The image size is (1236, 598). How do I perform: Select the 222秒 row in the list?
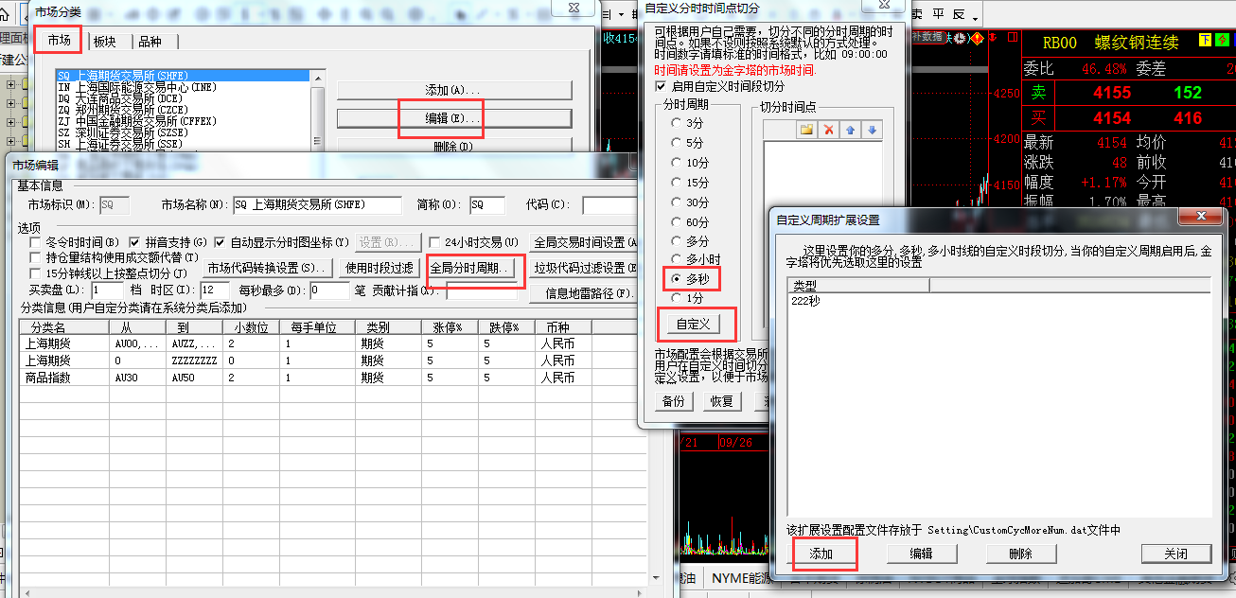tap(999, 301)
